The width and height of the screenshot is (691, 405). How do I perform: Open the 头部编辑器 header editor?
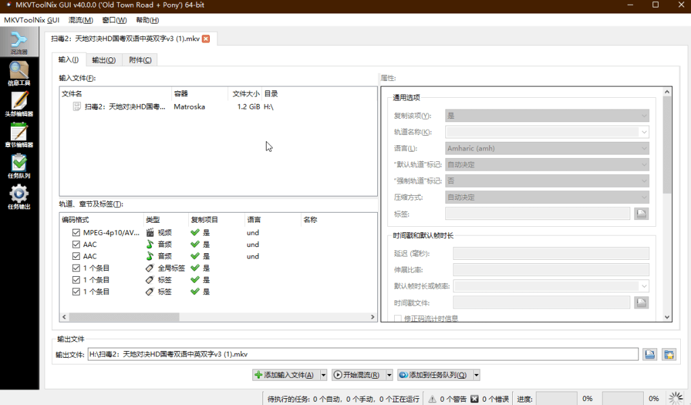(x=19, y=104)
